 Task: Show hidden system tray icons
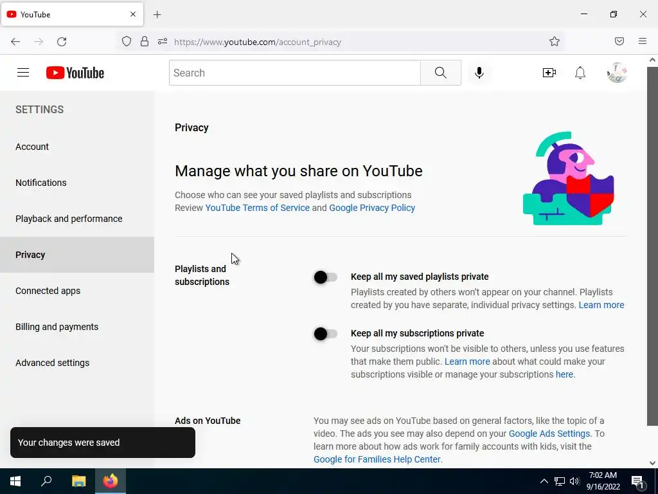tap(544, 481)
